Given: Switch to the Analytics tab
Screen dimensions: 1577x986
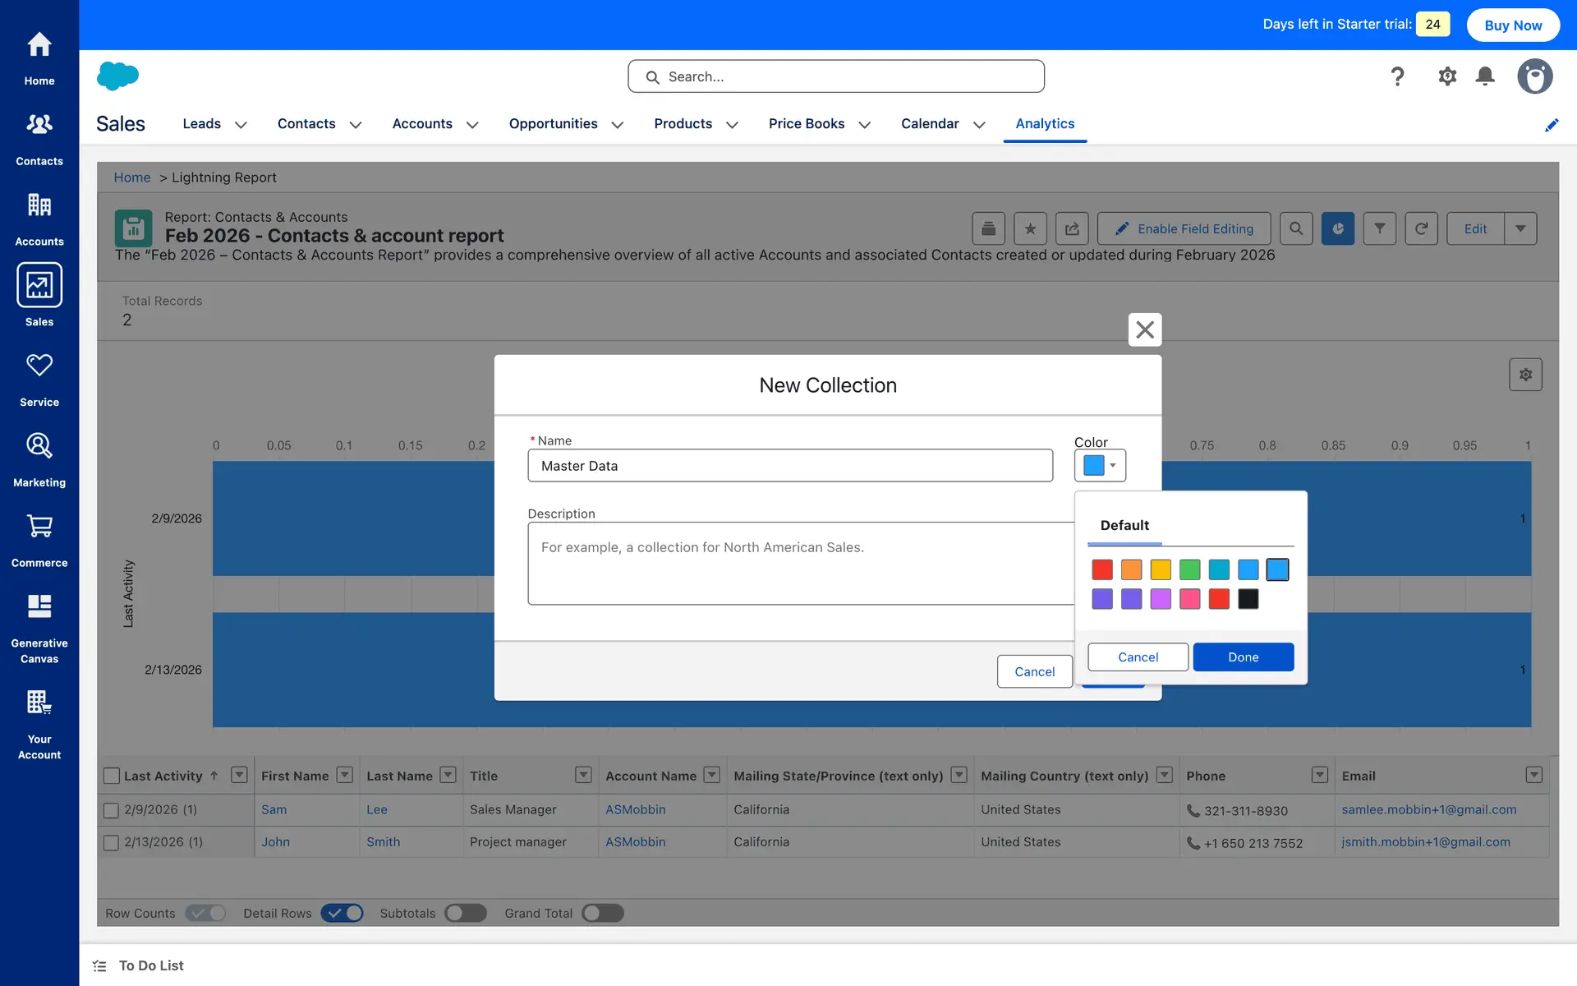Looking at the screenshot, I should click(1045, 123).
